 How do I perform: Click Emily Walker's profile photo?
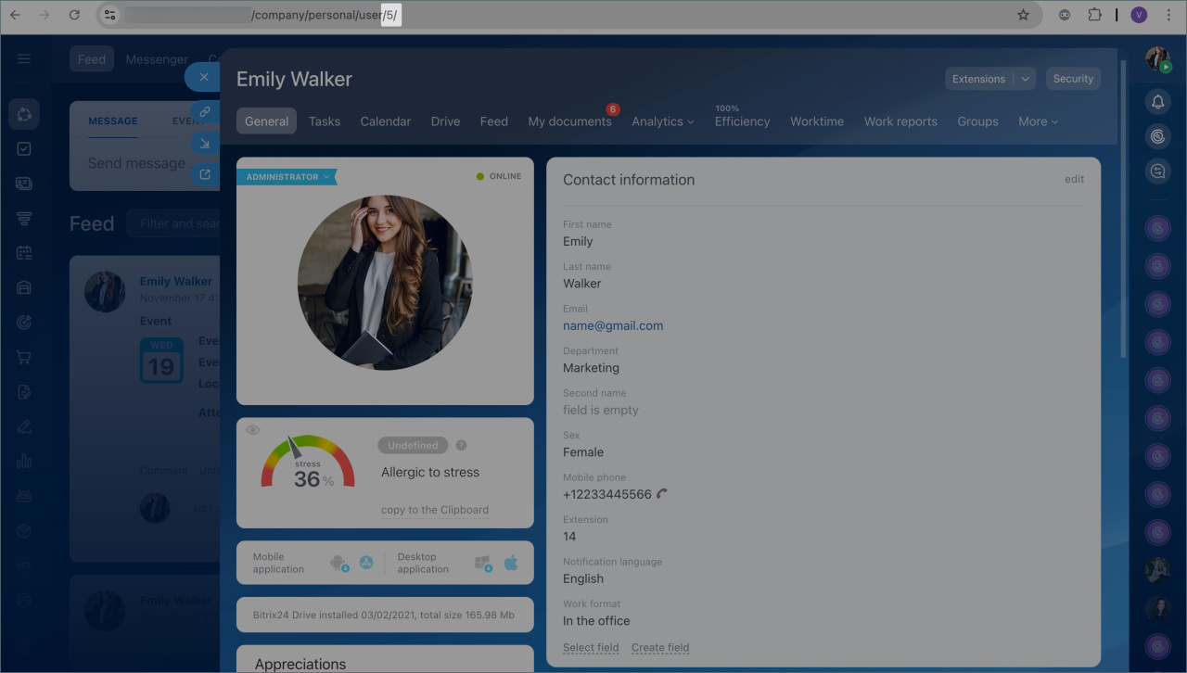click(385, 282)
